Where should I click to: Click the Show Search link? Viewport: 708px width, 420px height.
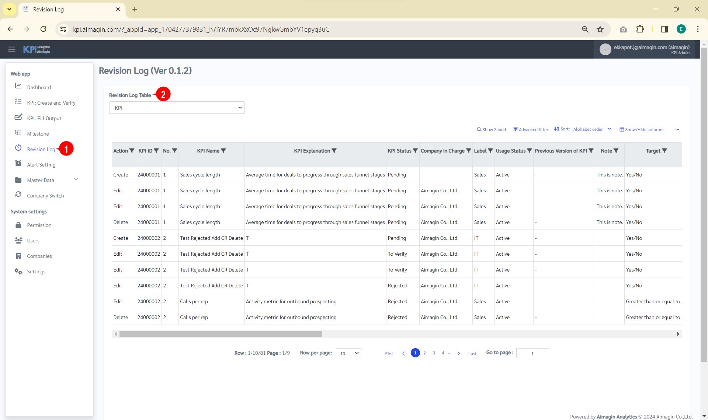[x=492, y=130]
